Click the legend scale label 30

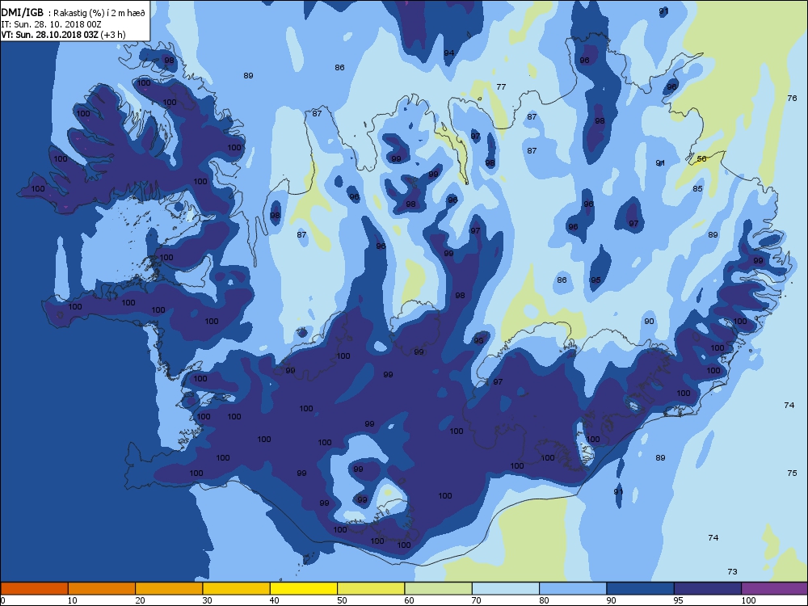pyautogui.click(x=207, y=600)
